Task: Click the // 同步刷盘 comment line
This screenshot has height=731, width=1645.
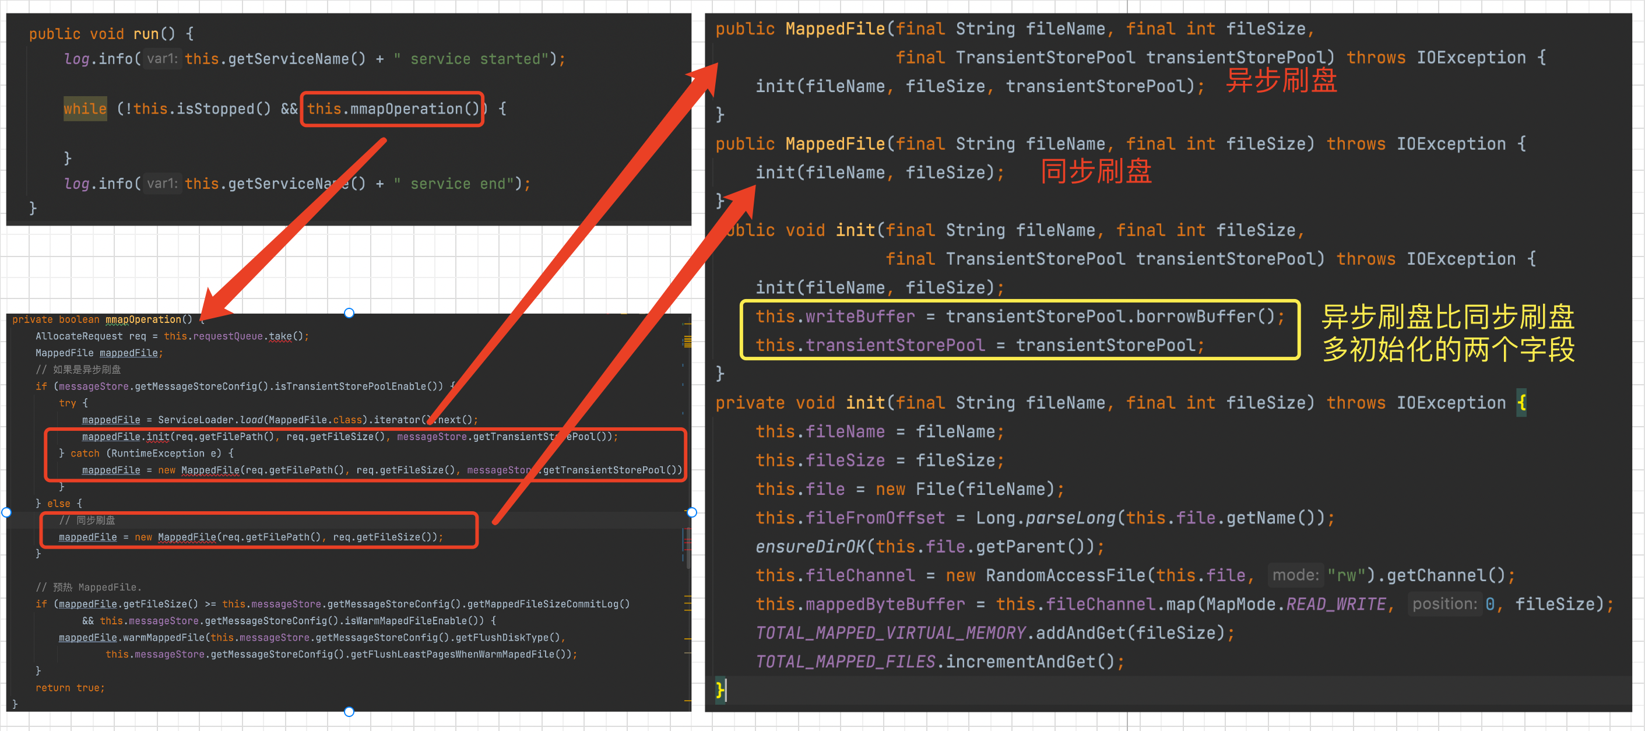Action: pyautogui.click(x=87, y=521)
